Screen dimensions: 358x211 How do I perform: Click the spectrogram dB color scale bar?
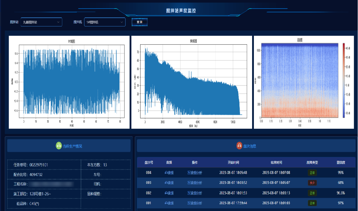tap(344, 80)
